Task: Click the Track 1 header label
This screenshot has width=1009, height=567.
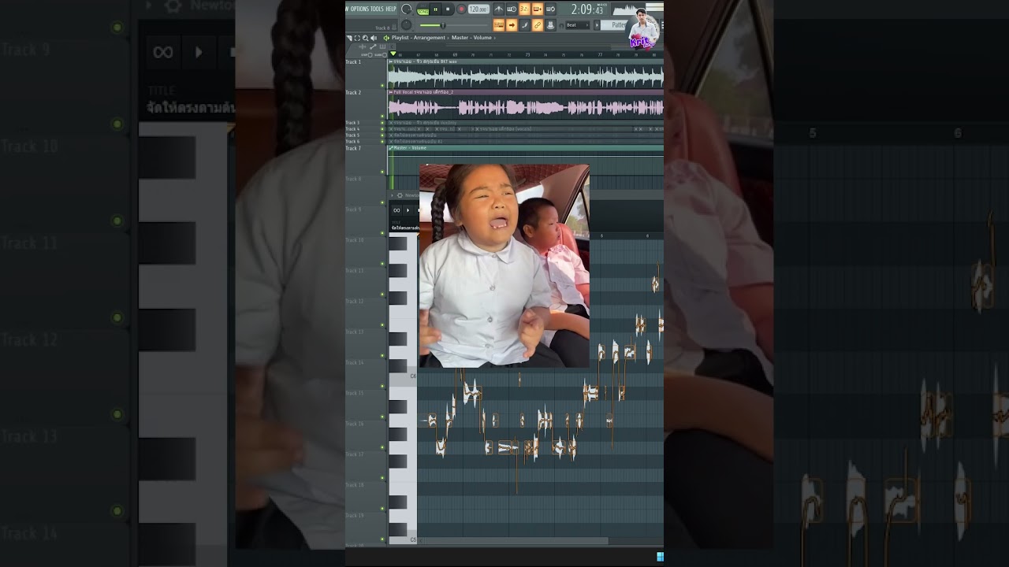Action: click(x=353, y=61)
